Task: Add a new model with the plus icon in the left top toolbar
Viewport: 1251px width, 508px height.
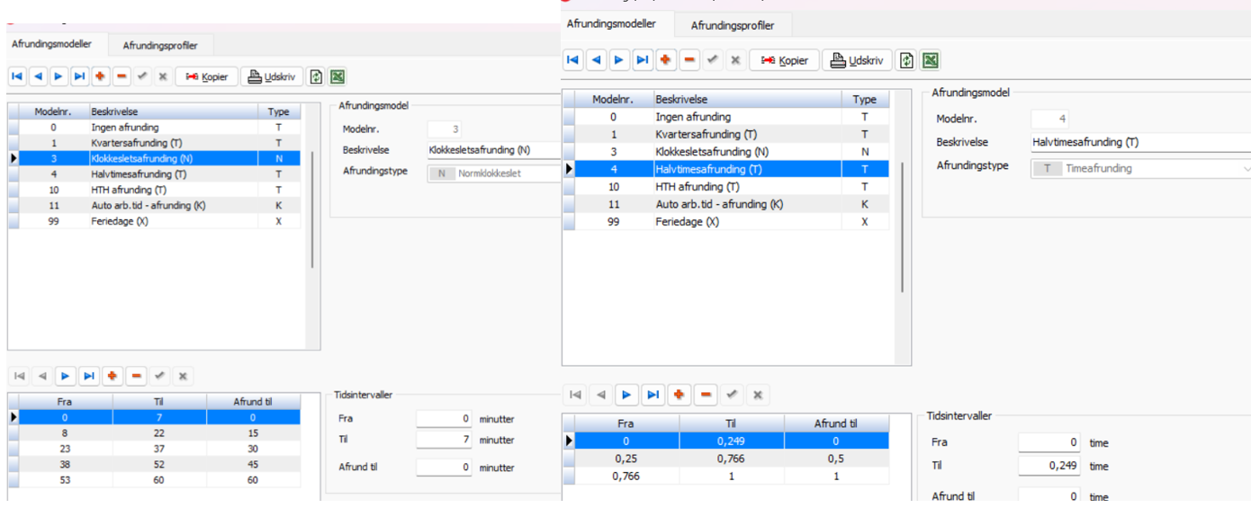Action: pos(100,76)
